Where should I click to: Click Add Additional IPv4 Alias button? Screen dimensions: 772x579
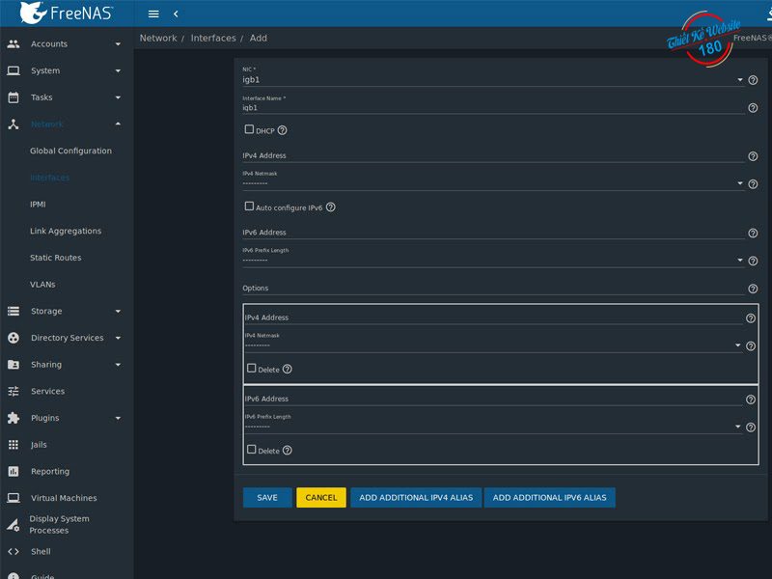pos(416,498)
